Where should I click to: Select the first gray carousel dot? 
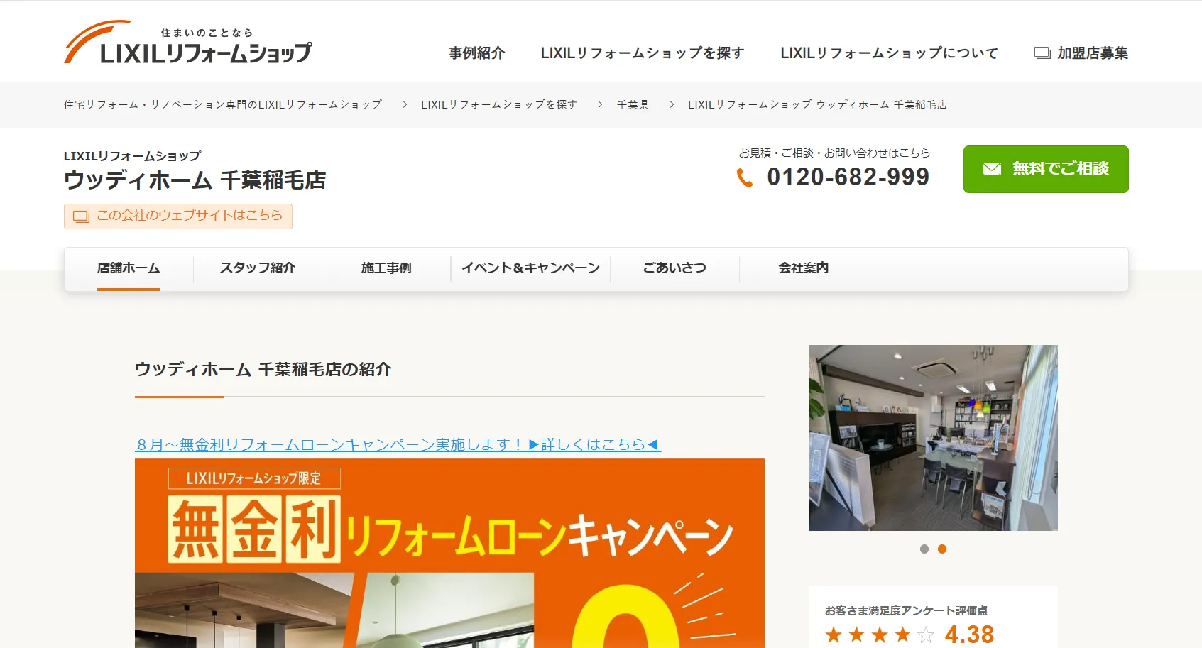pos(924,549)
